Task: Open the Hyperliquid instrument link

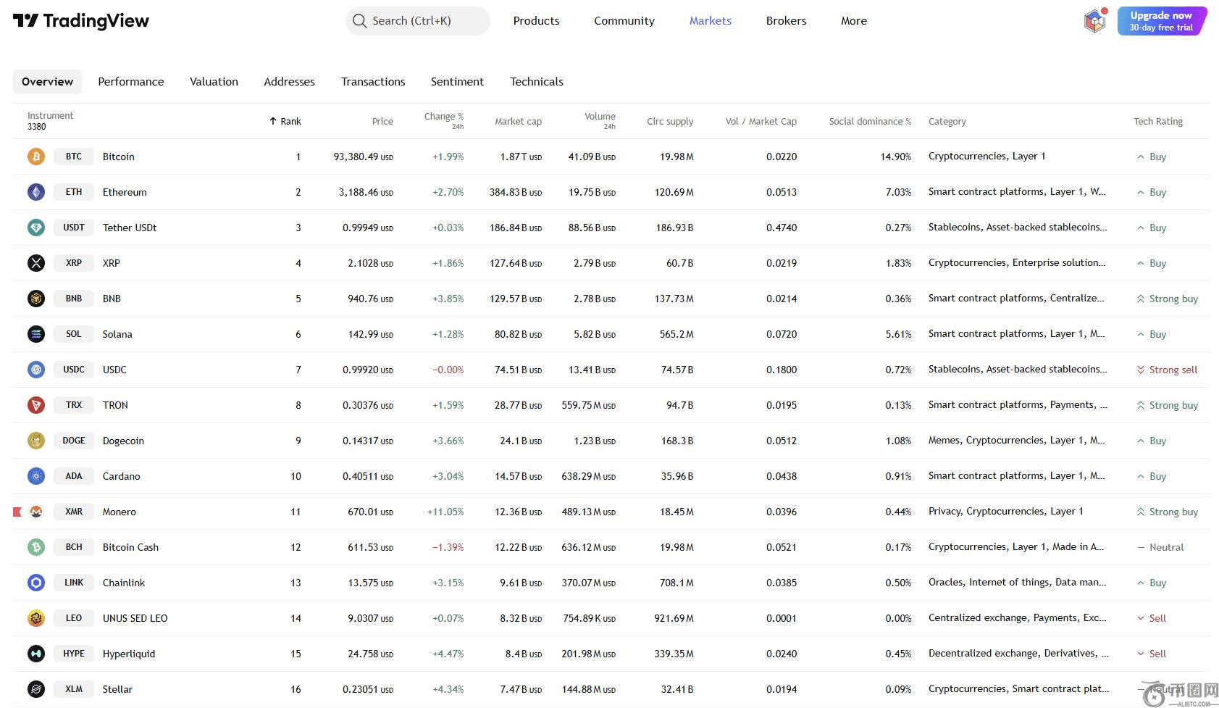Action: [129, 654]
